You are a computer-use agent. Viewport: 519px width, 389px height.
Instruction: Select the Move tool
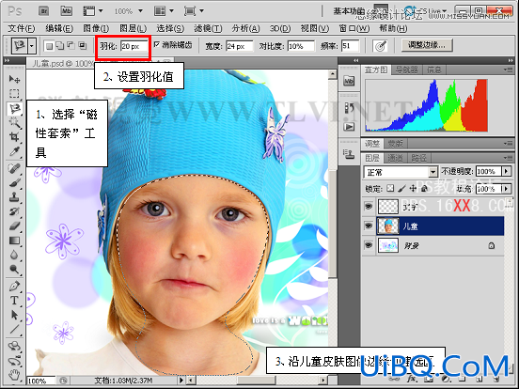[x=14, y=79]
